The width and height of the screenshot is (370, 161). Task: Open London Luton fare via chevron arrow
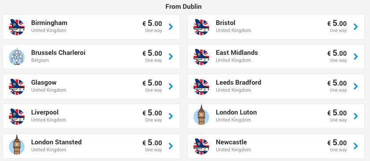pos(355,116)
